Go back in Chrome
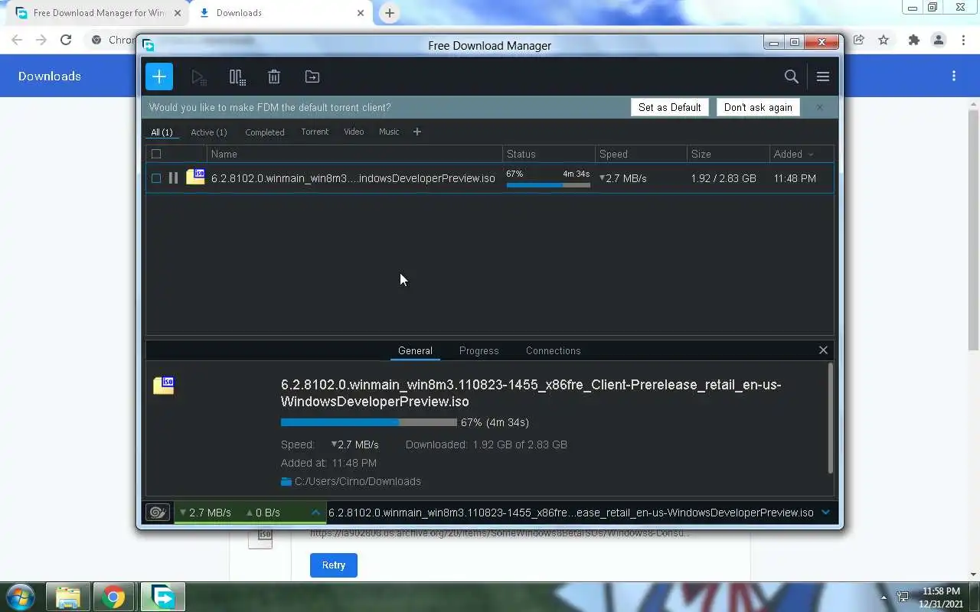This screenshot has width=980, height=612. (17, 40)
